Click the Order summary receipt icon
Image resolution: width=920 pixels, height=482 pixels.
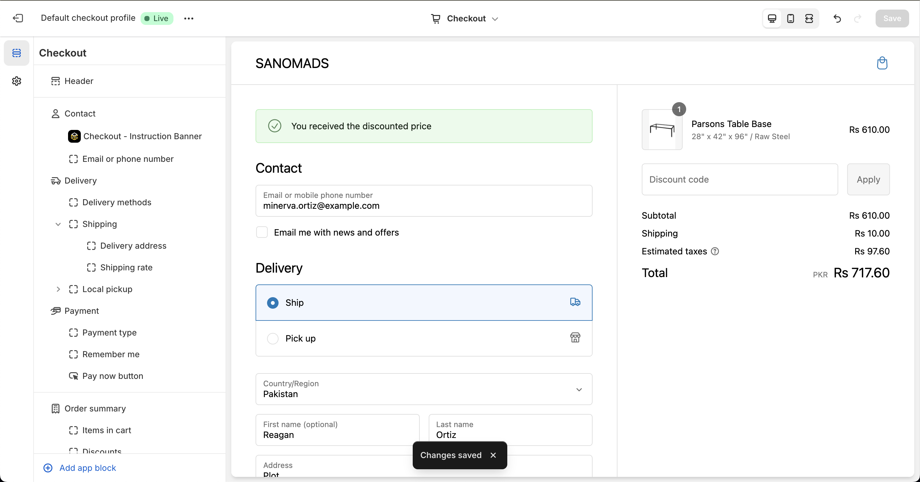(55, 409)
